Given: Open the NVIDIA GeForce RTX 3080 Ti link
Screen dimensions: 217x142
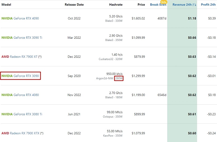Looking at the screenshot, I should [x=22, y=114].
